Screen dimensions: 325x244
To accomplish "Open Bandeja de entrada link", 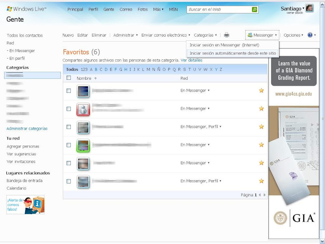I will coord(24,181).
